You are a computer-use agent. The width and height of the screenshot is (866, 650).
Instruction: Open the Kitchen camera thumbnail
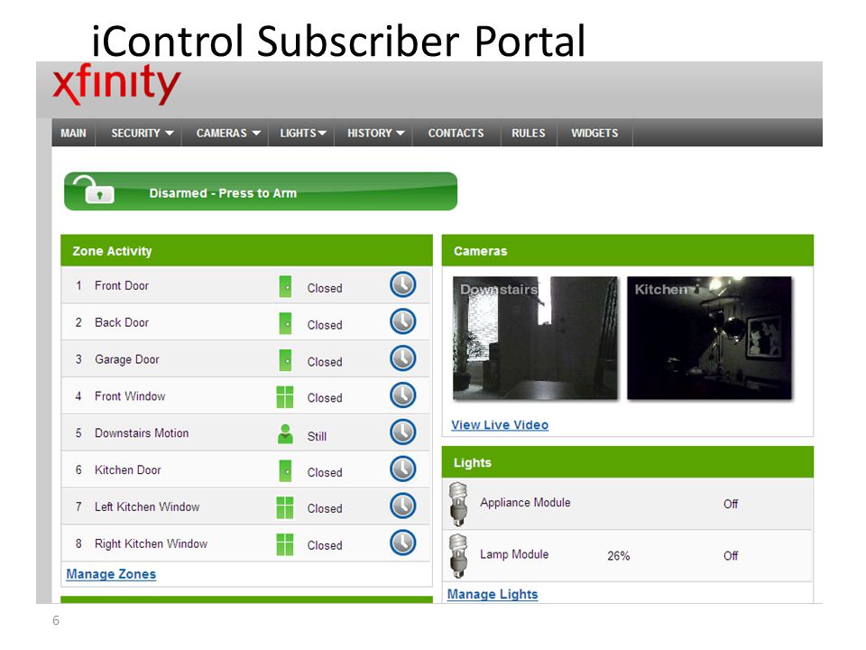tap(709, 338)
